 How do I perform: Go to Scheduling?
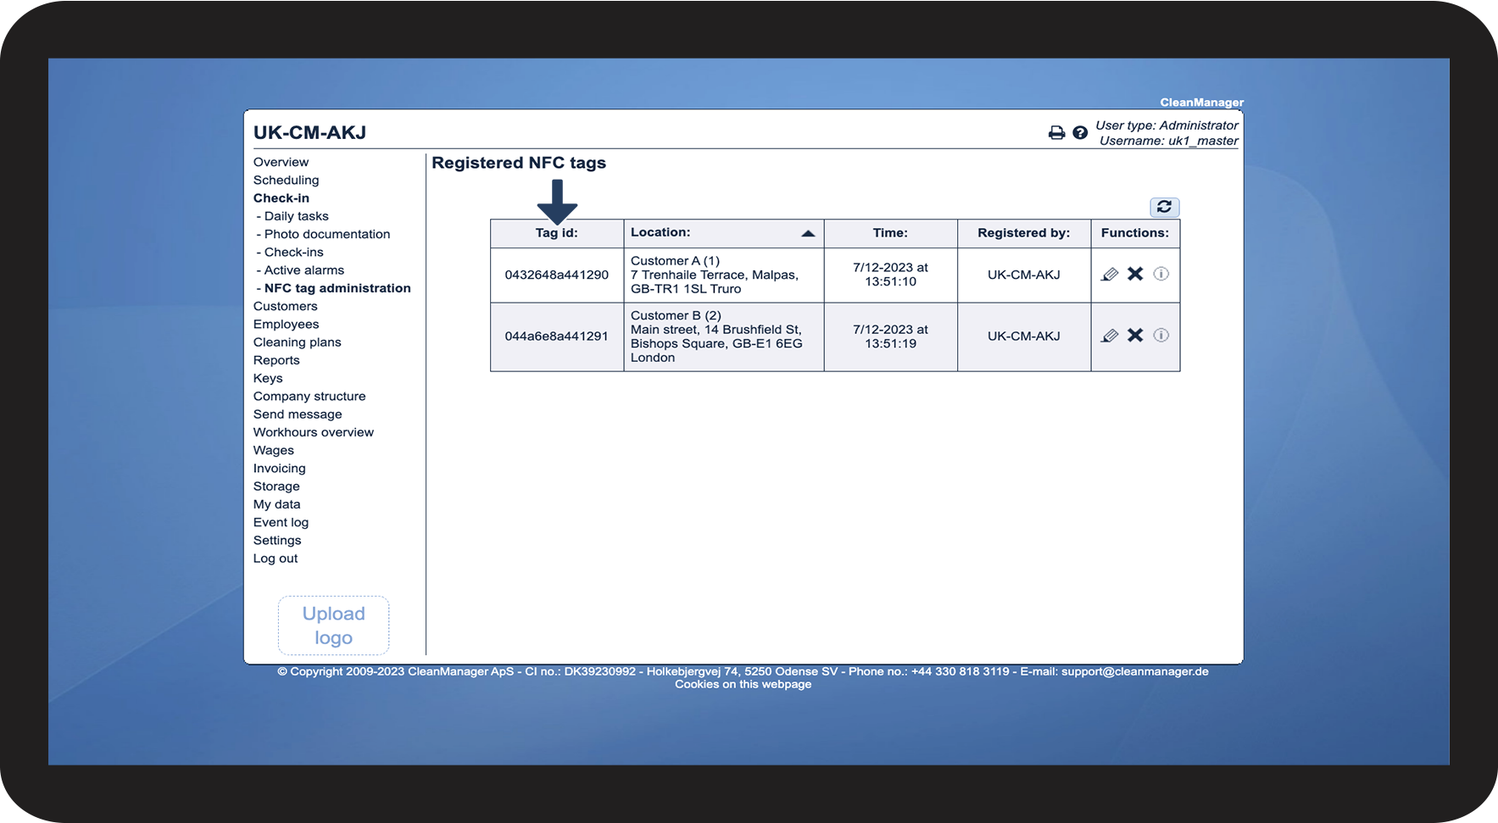point(286,180)
